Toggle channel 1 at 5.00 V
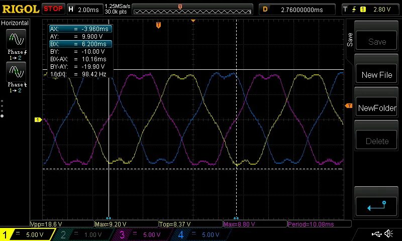Screen dimensions: 402x241 point(27,234)
